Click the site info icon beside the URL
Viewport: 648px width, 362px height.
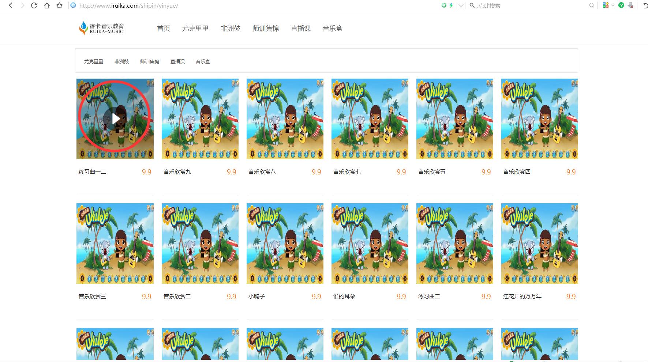click(73, 5)
